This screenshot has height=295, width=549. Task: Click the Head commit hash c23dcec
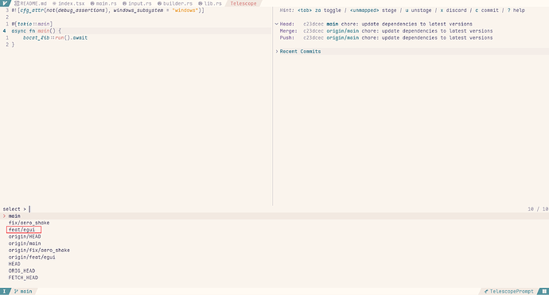click(313, 24)
